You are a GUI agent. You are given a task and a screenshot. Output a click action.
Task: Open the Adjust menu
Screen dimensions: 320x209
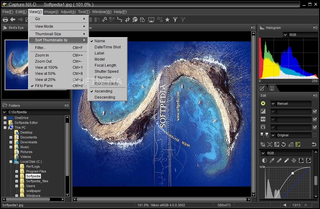click(68, 12)
